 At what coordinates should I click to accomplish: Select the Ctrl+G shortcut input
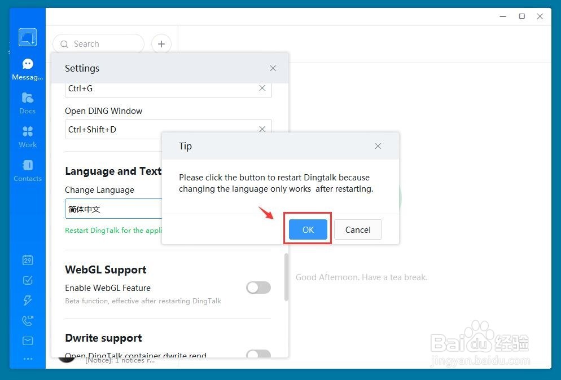[x=168, y=90]
